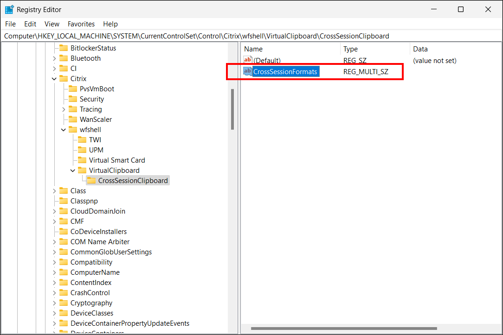Select the PvsVmBoot folder icon
This screenshot has width=503, height=335.
(73, 89)
